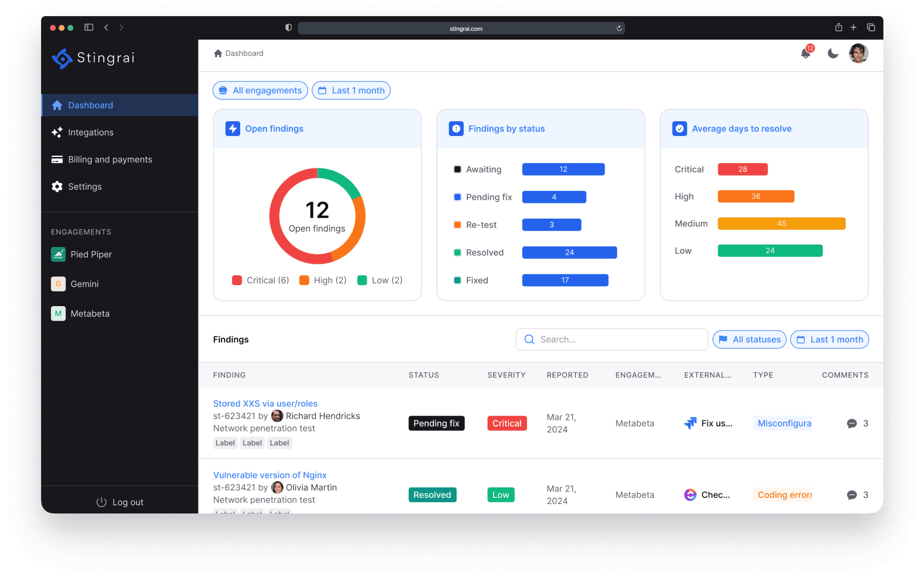
Task: Open the Vulnerable version of Nginx link
Action: click(270, 475)
